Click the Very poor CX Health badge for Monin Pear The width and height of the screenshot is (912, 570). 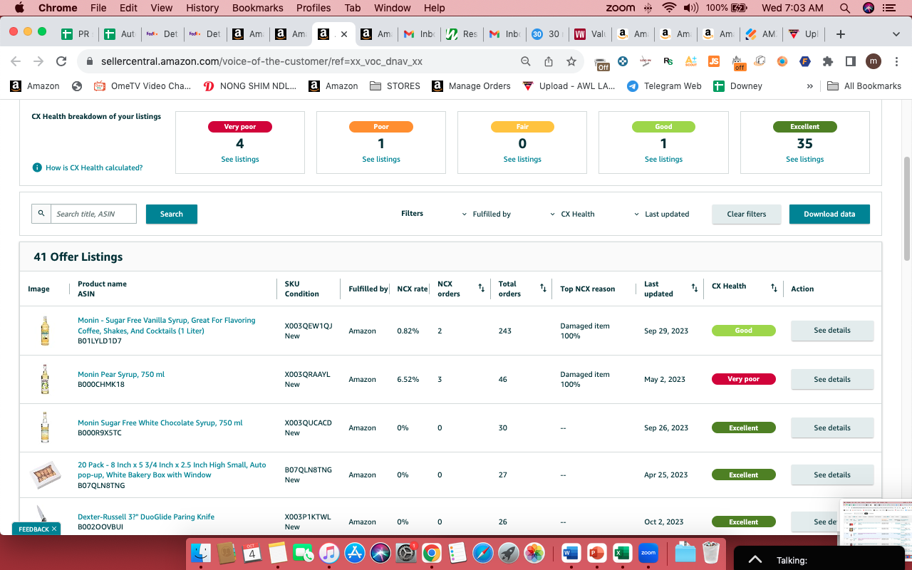744,379
